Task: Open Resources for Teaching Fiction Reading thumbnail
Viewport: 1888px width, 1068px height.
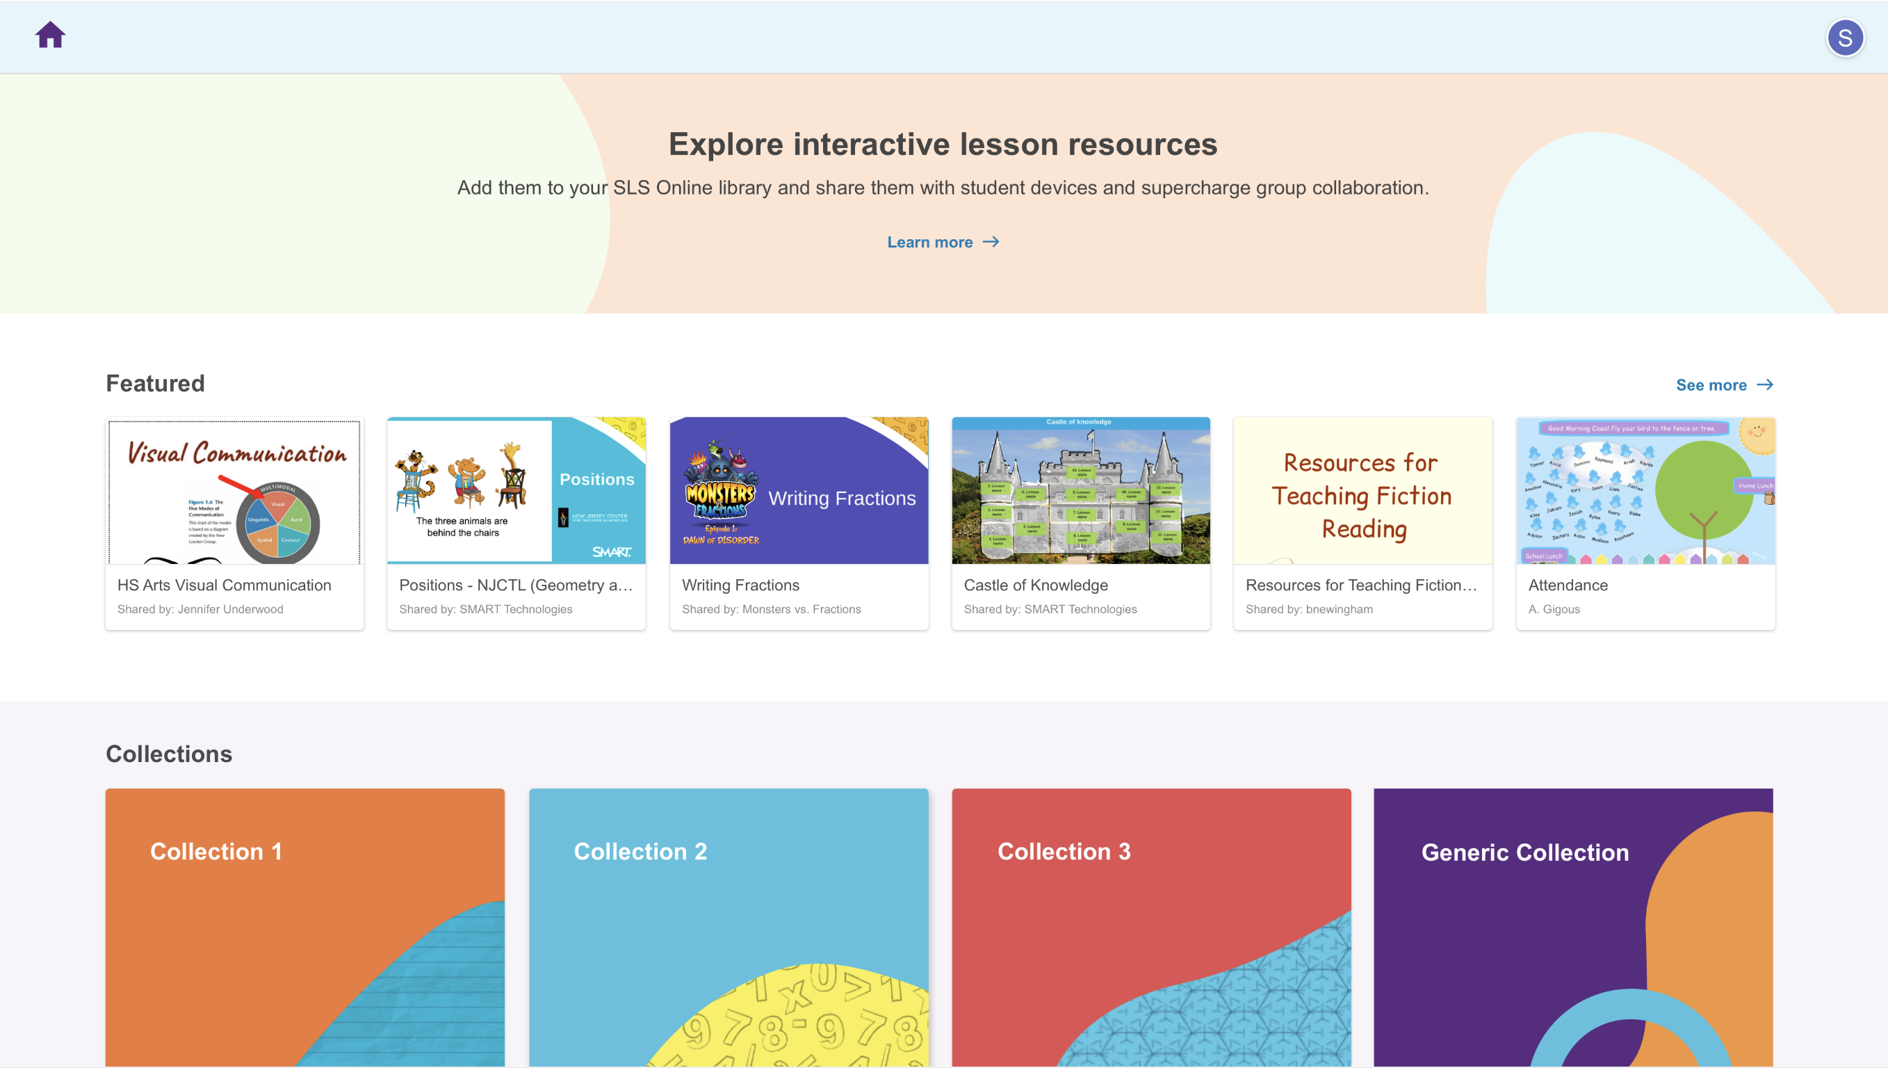Action: pos(1363,491)
